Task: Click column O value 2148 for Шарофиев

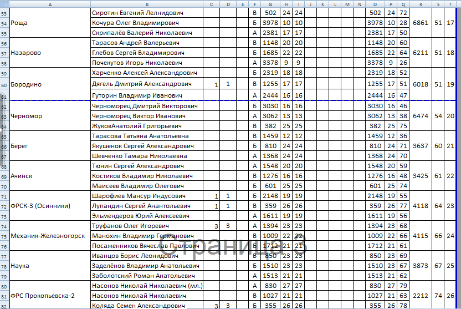Action: tap(375, 196)
